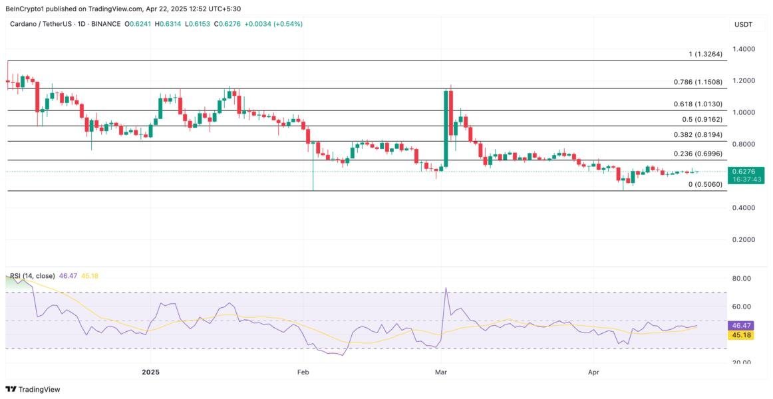Image resolution: width=773 pixels, height=399 pixels.
Task: Select the RSI (14, close) indicator label
Action: point(32,275)
